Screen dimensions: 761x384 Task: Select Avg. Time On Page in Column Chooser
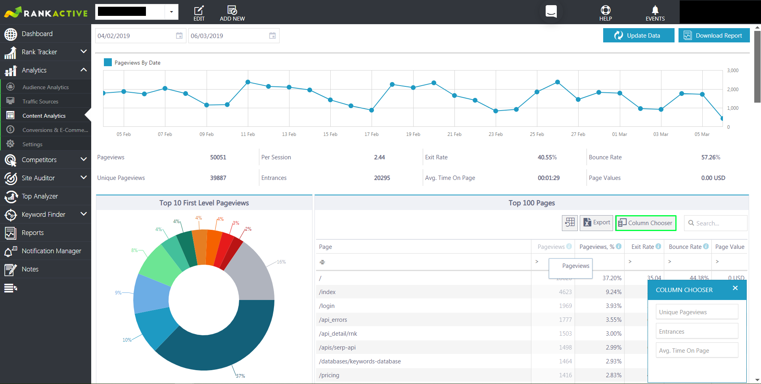(697, 350)
